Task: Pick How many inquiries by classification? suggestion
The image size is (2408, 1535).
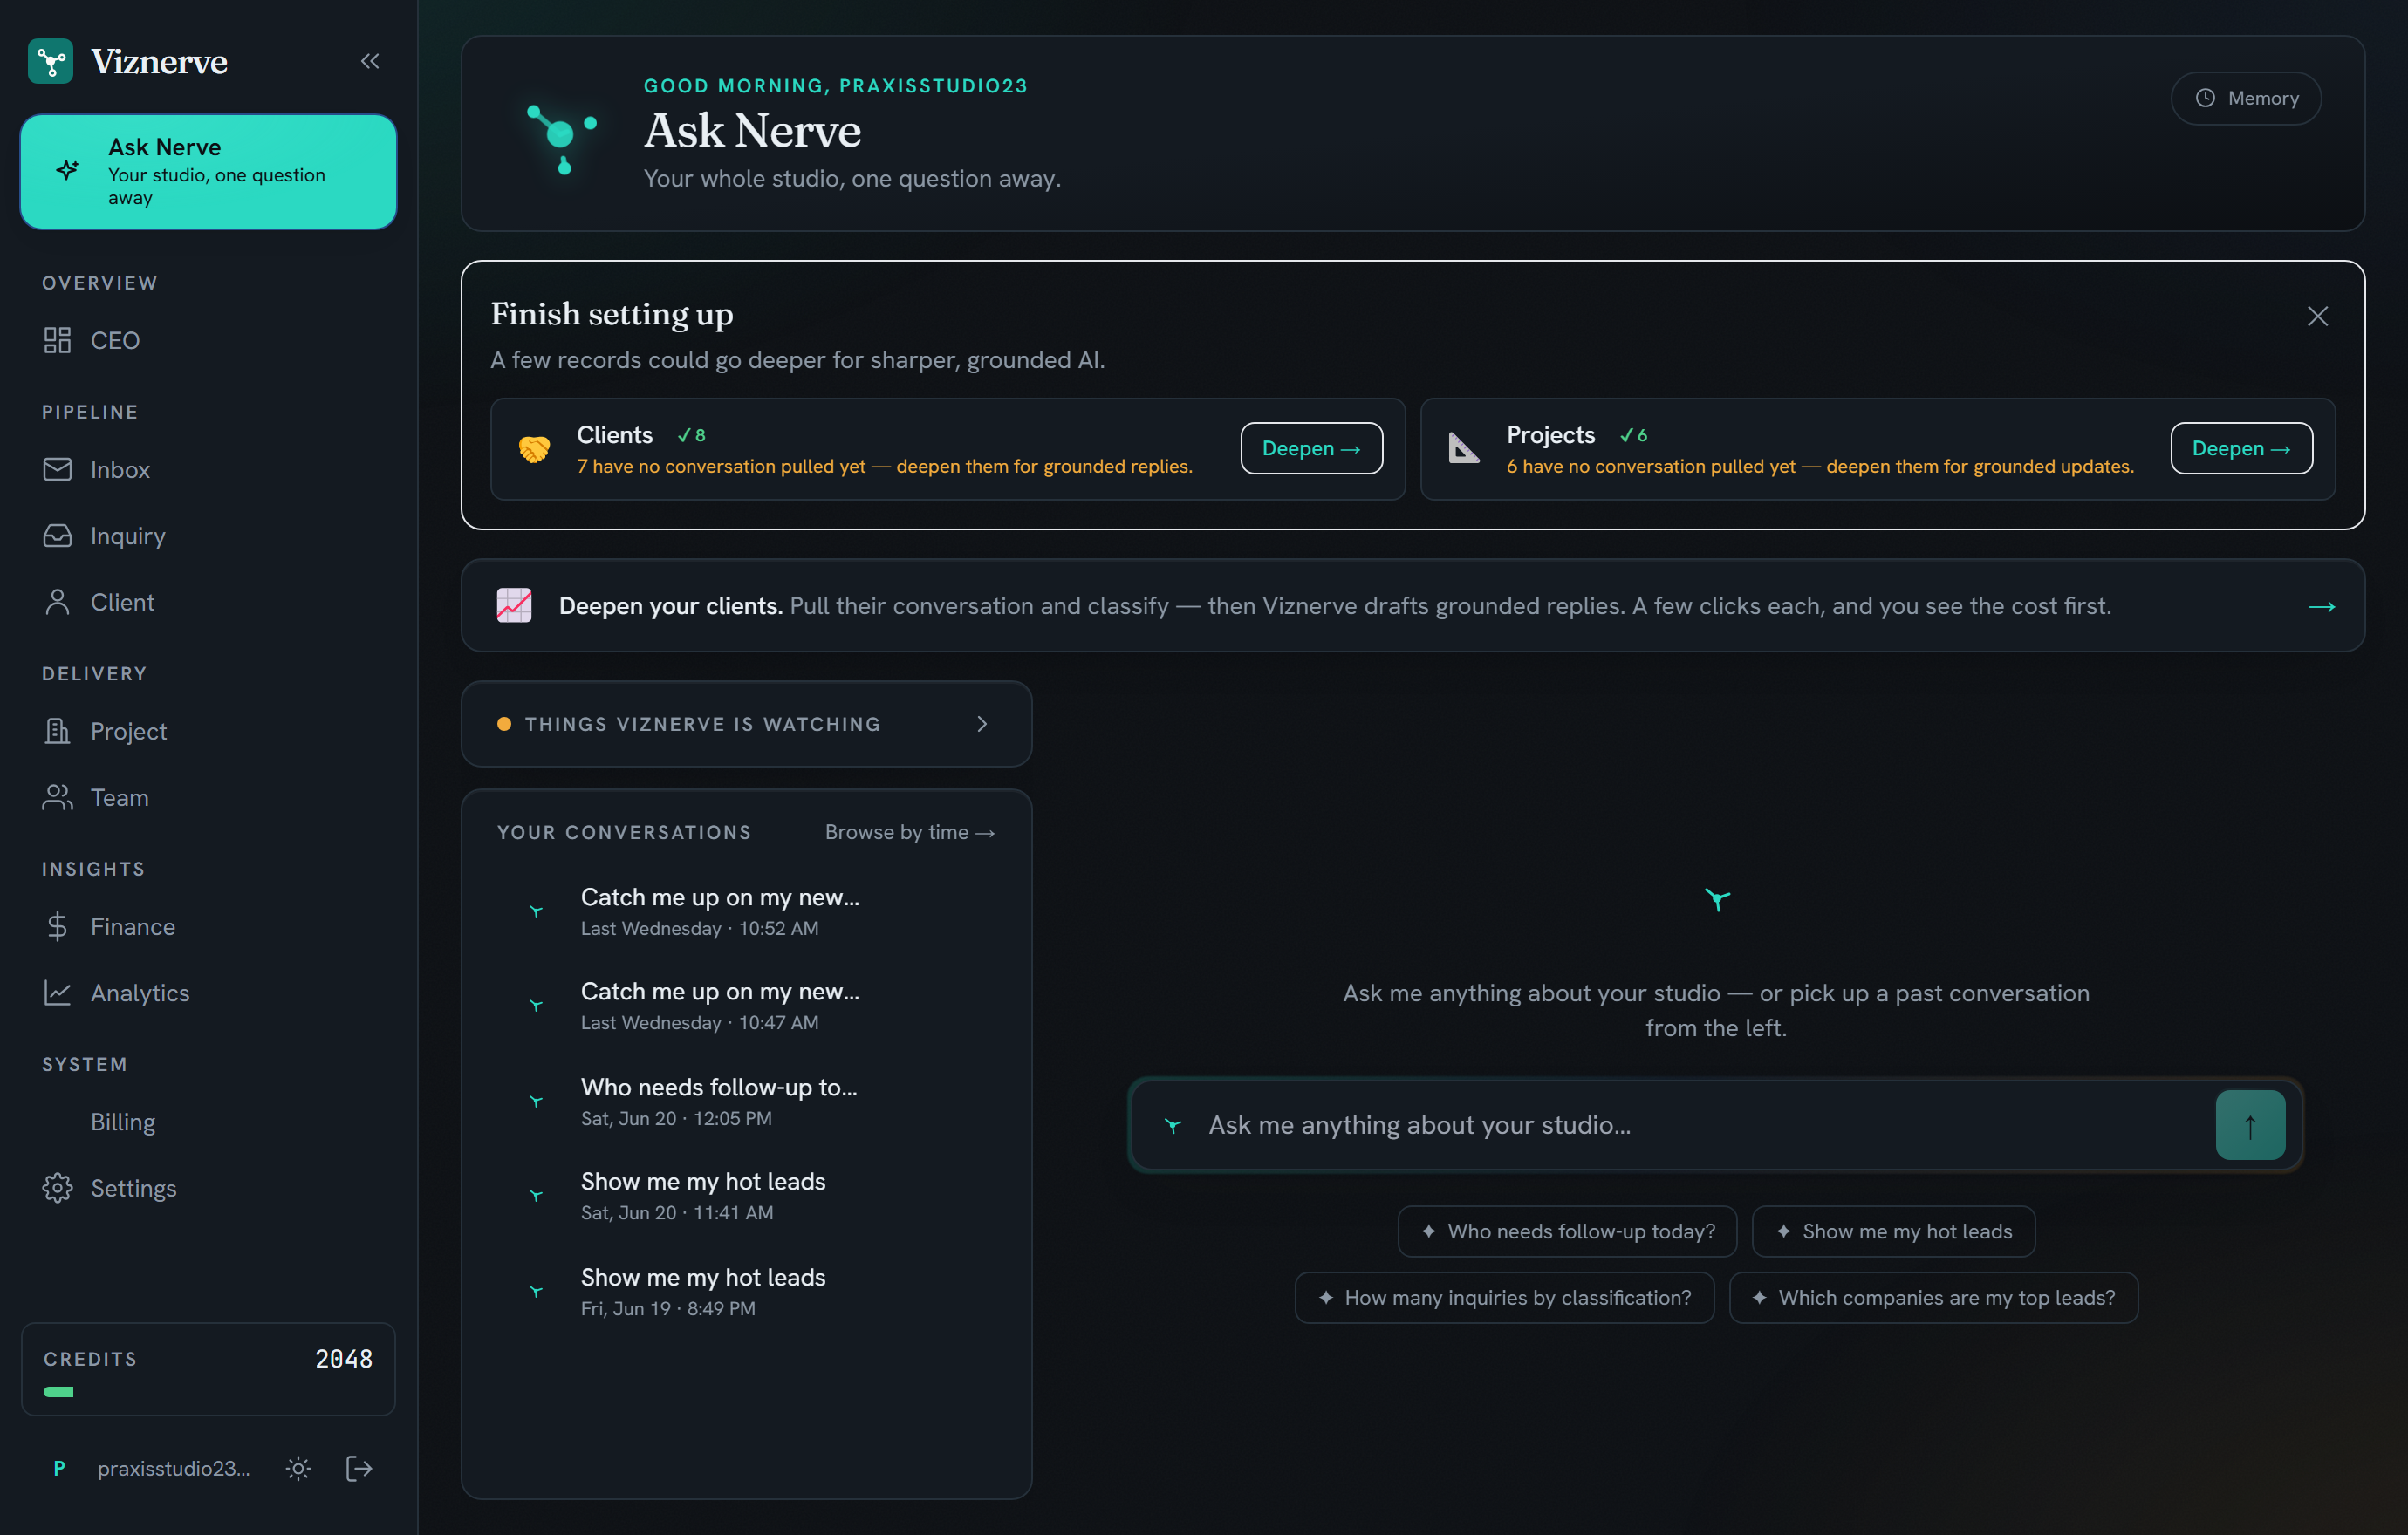Action: (1504, 1297)
